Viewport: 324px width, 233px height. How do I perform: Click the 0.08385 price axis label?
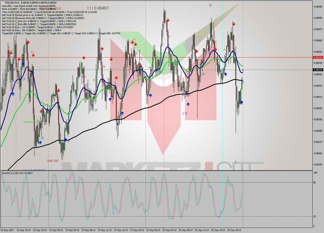[318, 131]
